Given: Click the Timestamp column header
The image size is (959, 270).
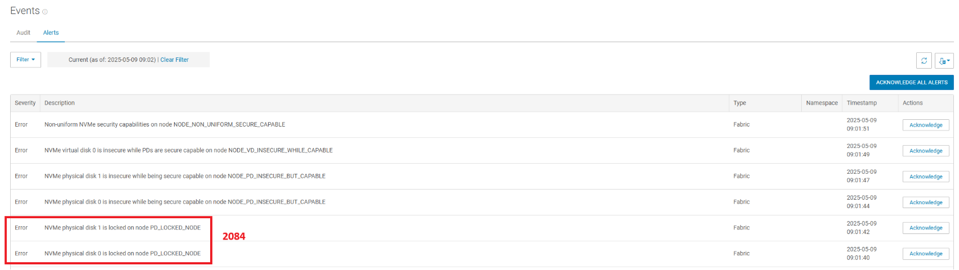Looking at the screenshot, I should click(x=862, y=103).
